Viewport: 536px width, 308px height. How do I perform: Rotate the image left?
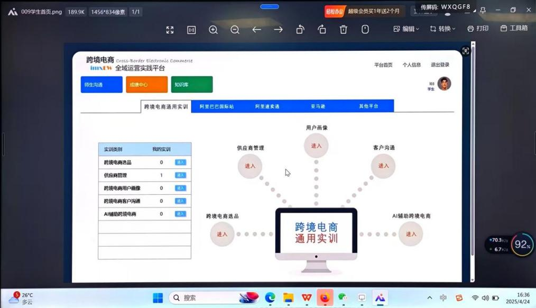[x=300, y=30]
